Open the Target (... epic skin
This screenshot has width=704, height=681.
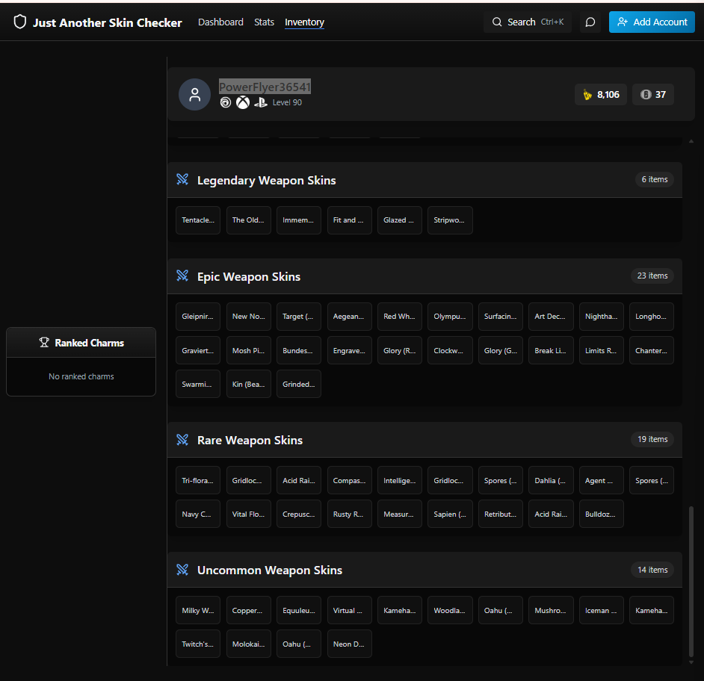(x=299, y=317)
